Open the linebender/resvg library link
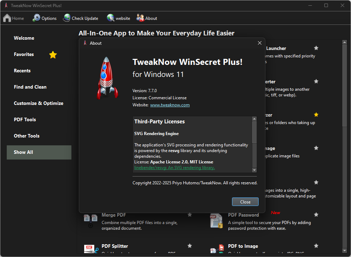Screen dimensions: 351x257 (x=174, y=168)
